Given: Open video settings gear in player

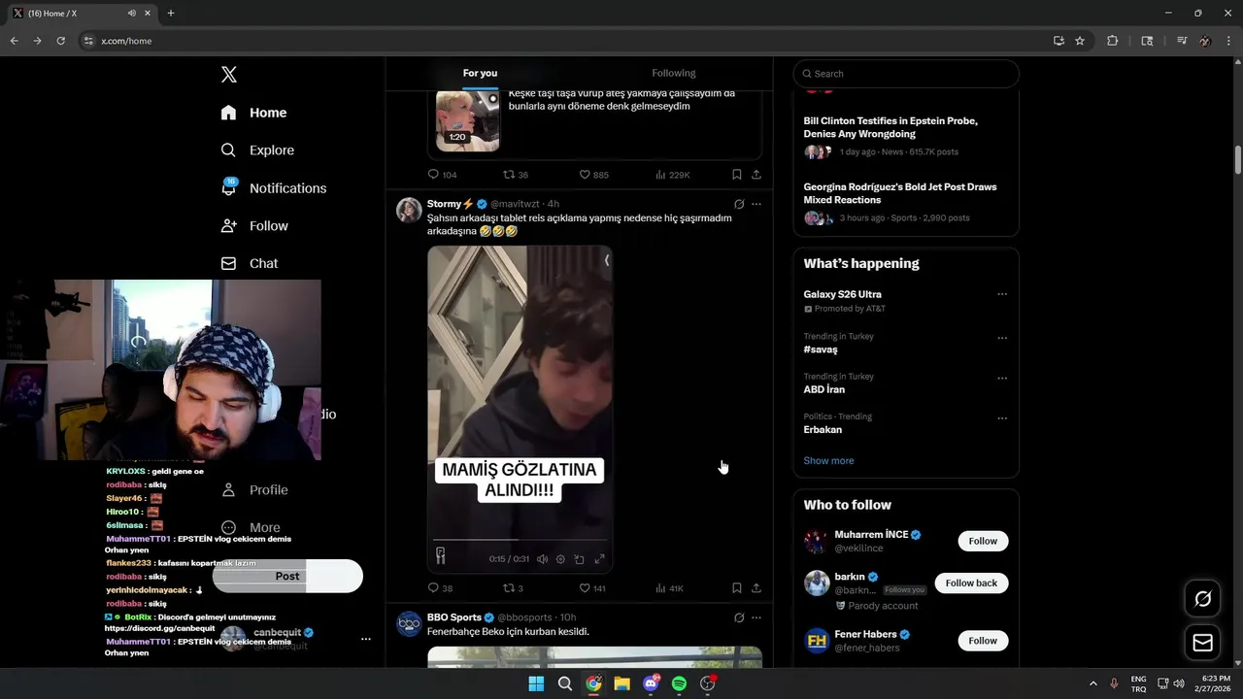Looking at the screenshot, I should [560, 559].
